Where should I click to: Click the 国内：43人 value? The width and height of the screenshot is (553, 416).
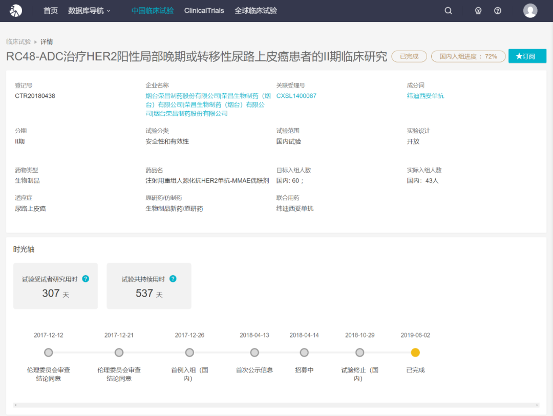pos(422,181)
